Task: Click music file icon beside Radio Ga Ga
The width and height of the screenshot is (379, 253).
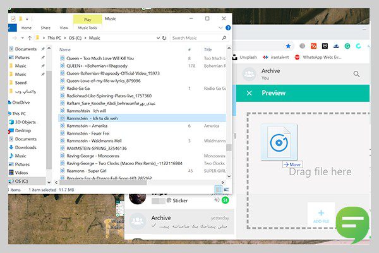Action: [63, 88]
